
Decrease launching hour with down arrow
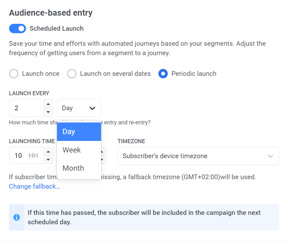tap(48, 159)
